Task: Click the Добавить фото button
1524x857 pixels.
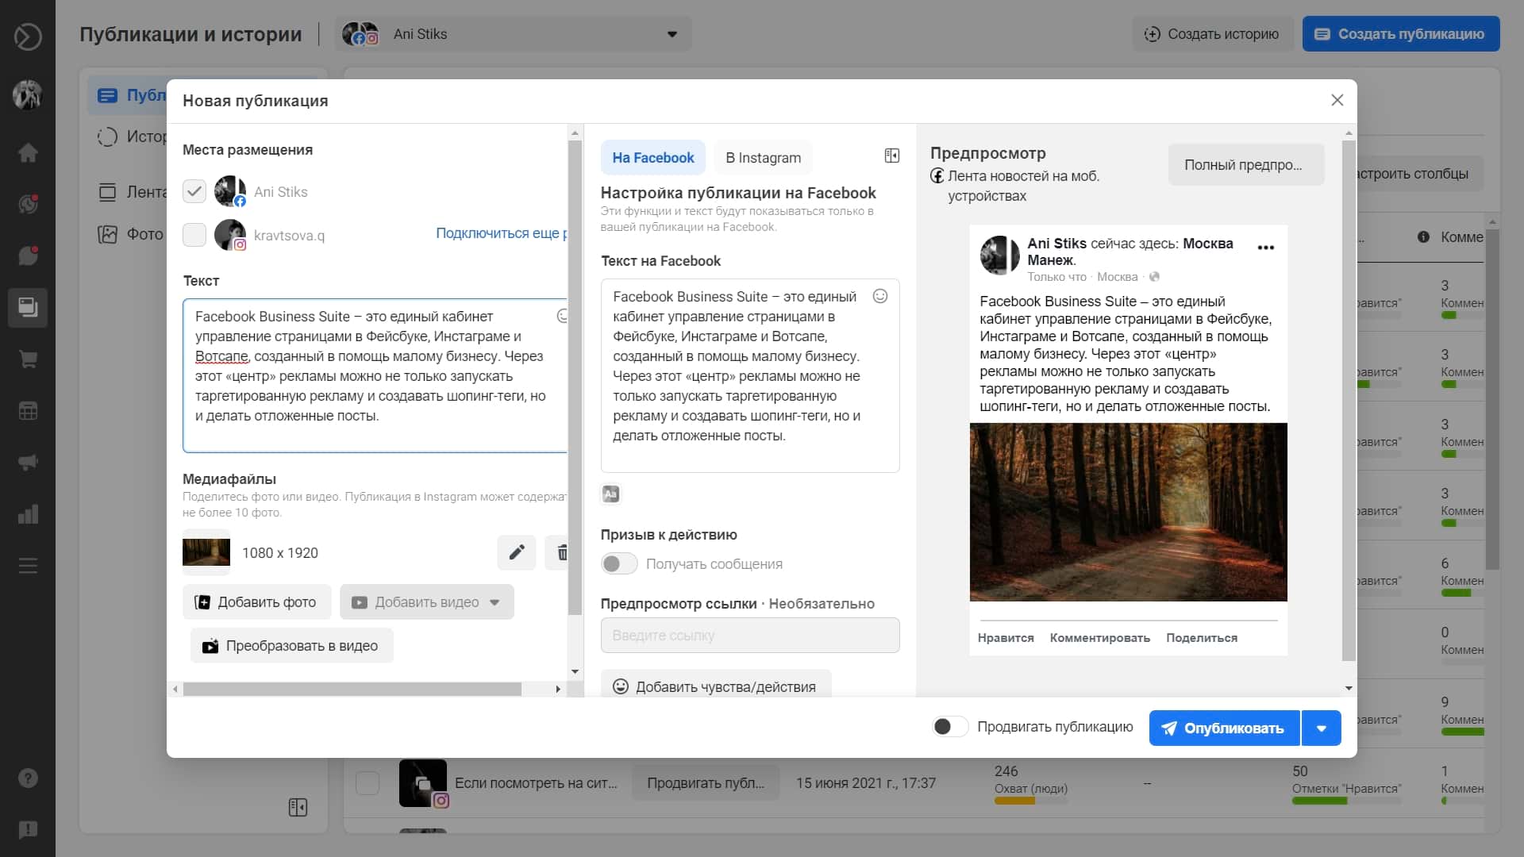Action: pyautogui.click(x=257, y=602)
